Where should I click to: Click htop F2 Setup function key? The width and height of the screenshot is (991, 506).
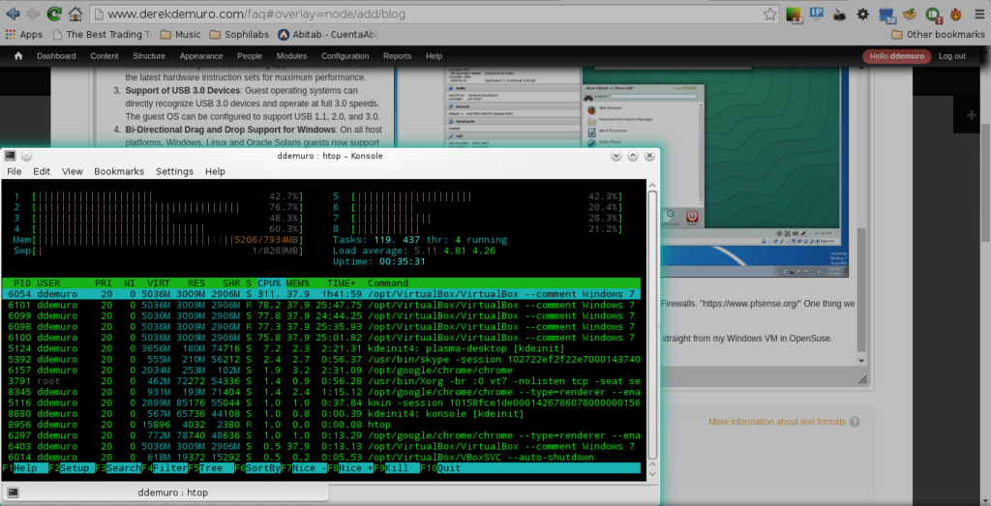click(x=72, y=468)
